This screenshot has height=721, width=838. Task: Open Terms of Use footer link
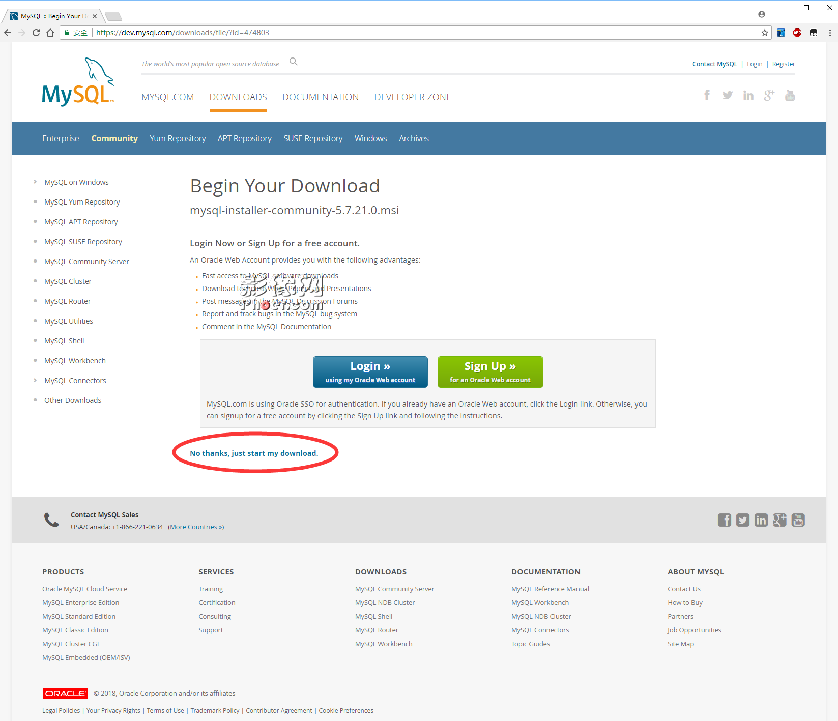[x=165, y=711]
